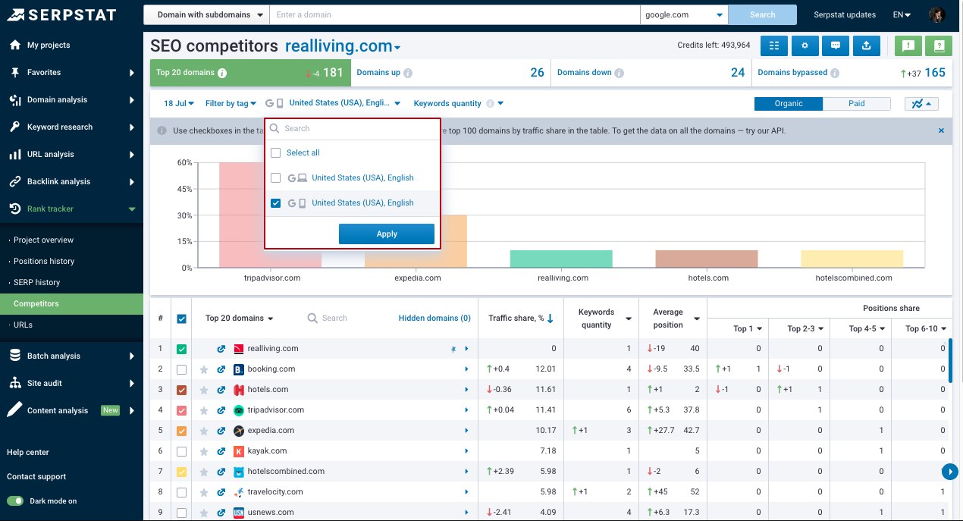This screenshot has height=521, width=963.
Task: Check booking.com row checkbox
Action: pyautogui.click(x=181, y=369)
